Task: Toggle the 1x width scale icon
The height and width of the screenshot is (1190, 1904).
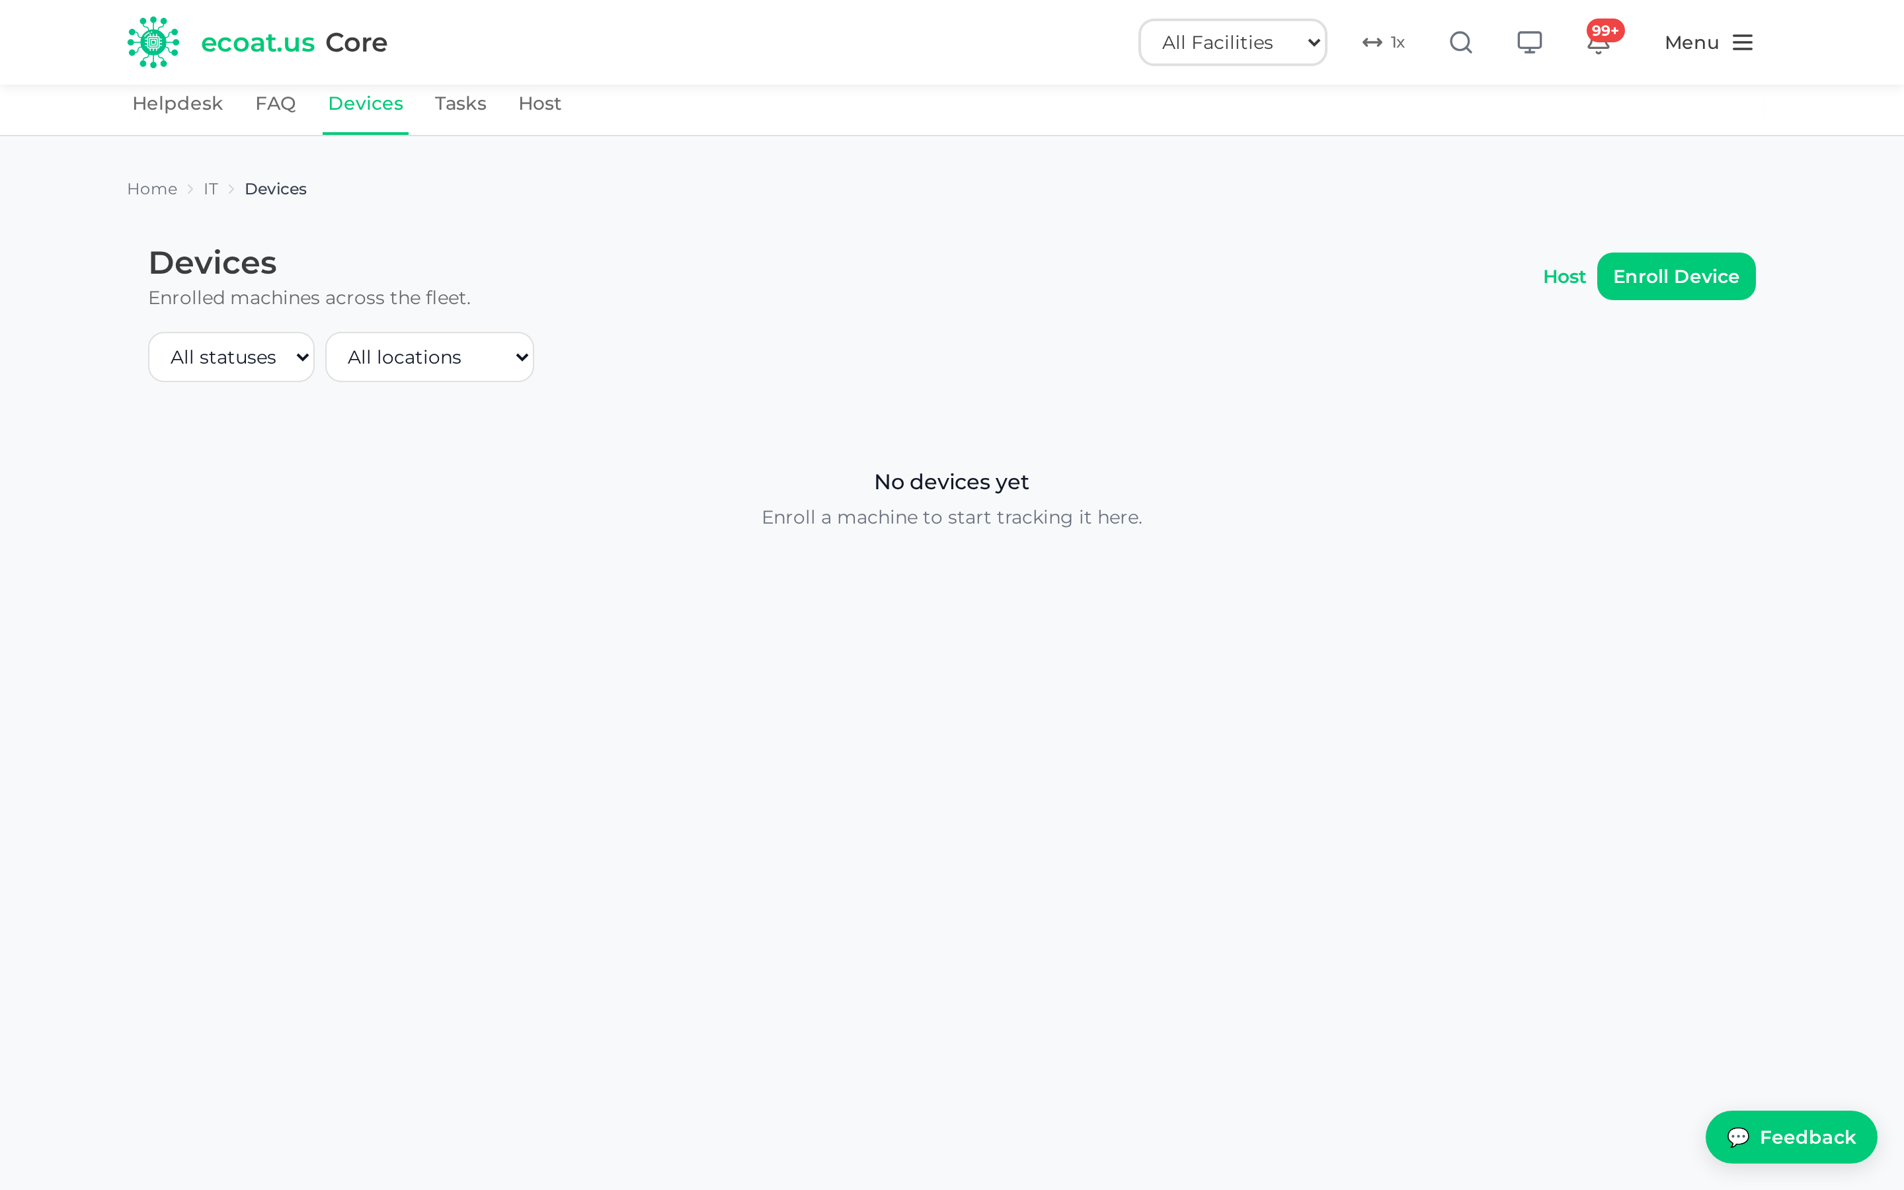Action: coord(1383,42)
